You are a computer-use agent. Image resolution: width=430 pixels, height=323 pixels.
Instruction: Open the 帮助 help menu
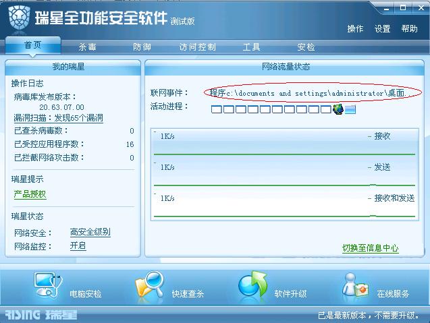[x=410, y=28]
